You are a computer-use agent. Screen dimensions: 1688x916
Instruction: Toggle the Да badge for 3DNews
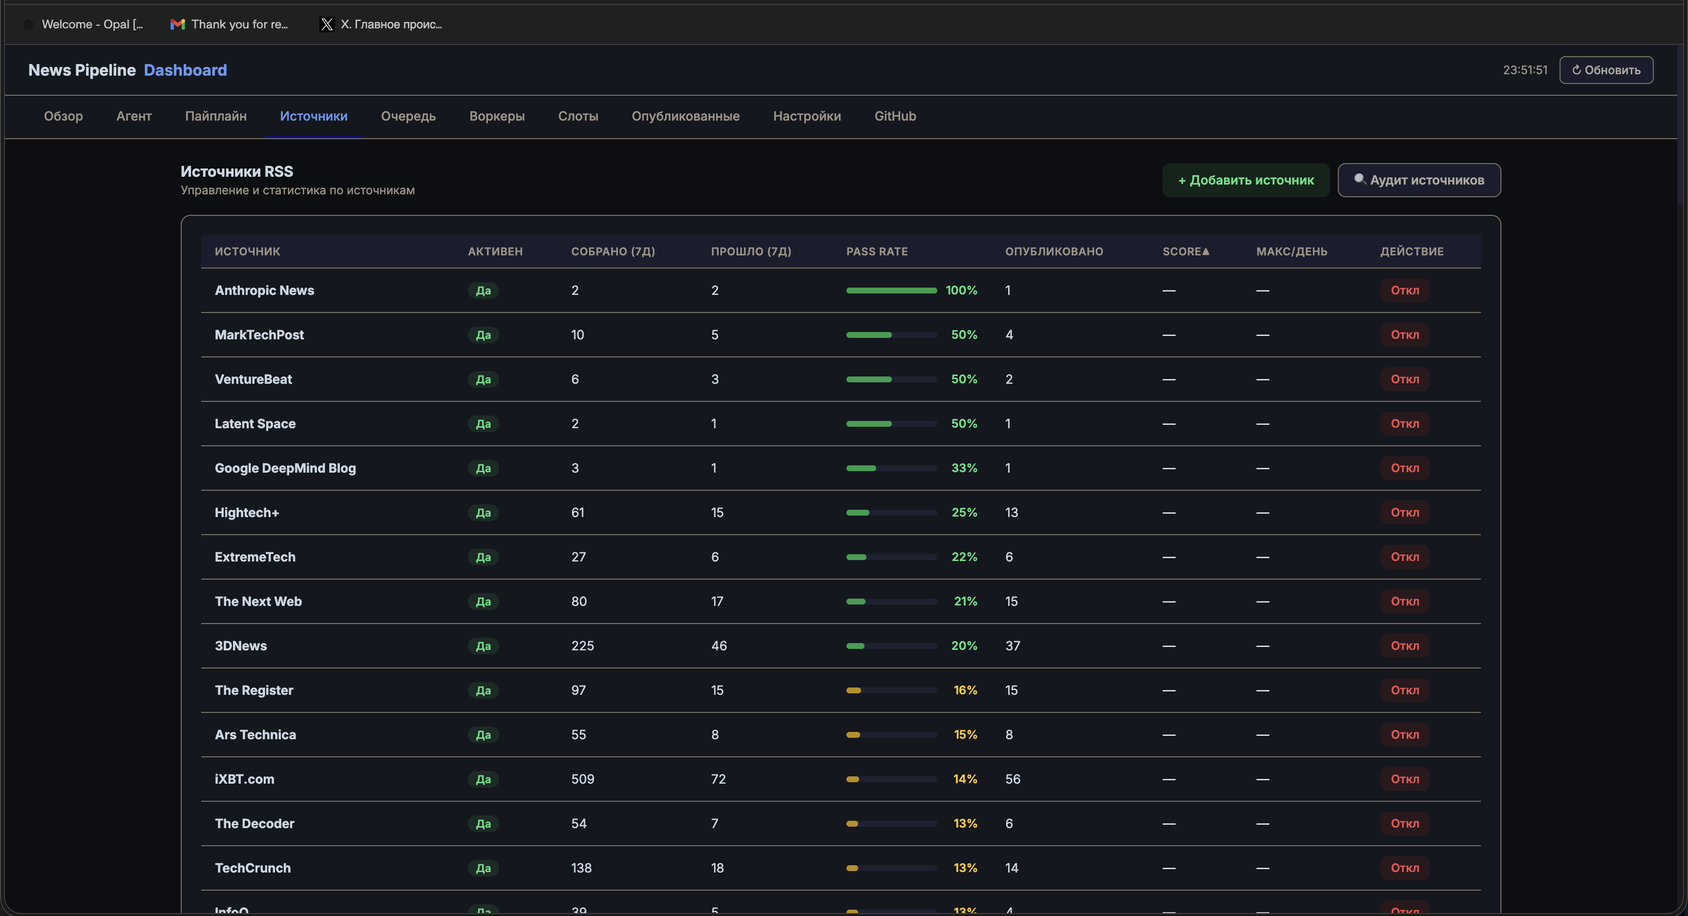tap(483, 646)
